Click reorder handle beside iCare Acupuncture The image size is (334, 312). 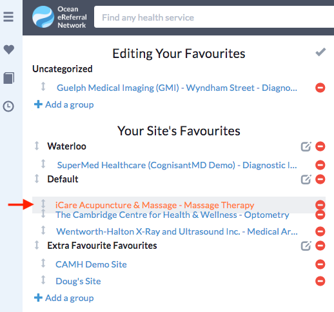[43, 204]
